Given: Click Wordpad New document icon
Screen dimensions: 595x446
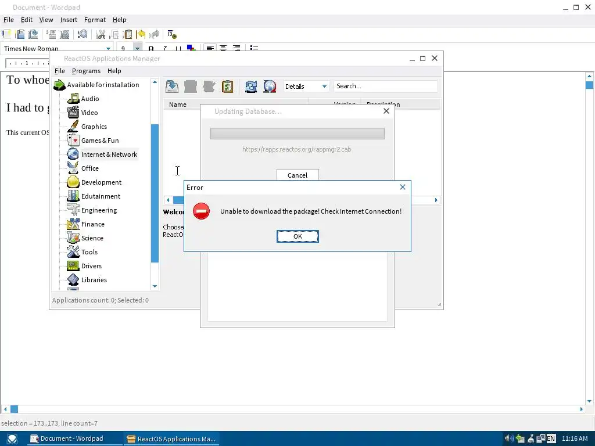Looking at the screenshot, I should click(6, 34).
